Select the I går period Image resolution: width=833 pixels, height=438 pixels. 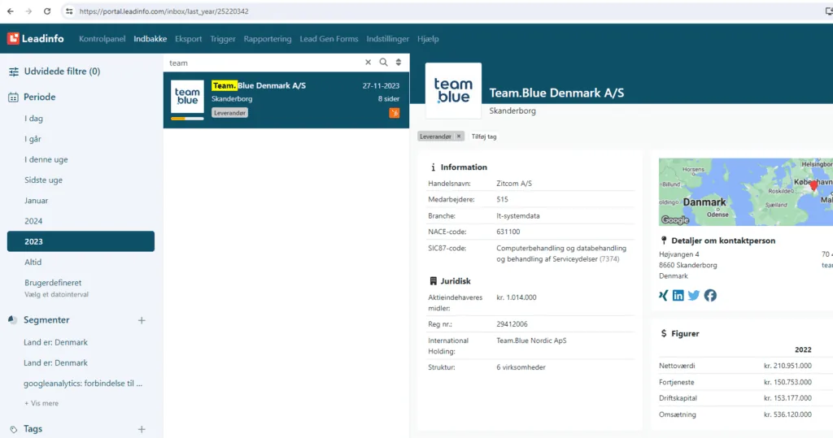click(x=33, y=139)
